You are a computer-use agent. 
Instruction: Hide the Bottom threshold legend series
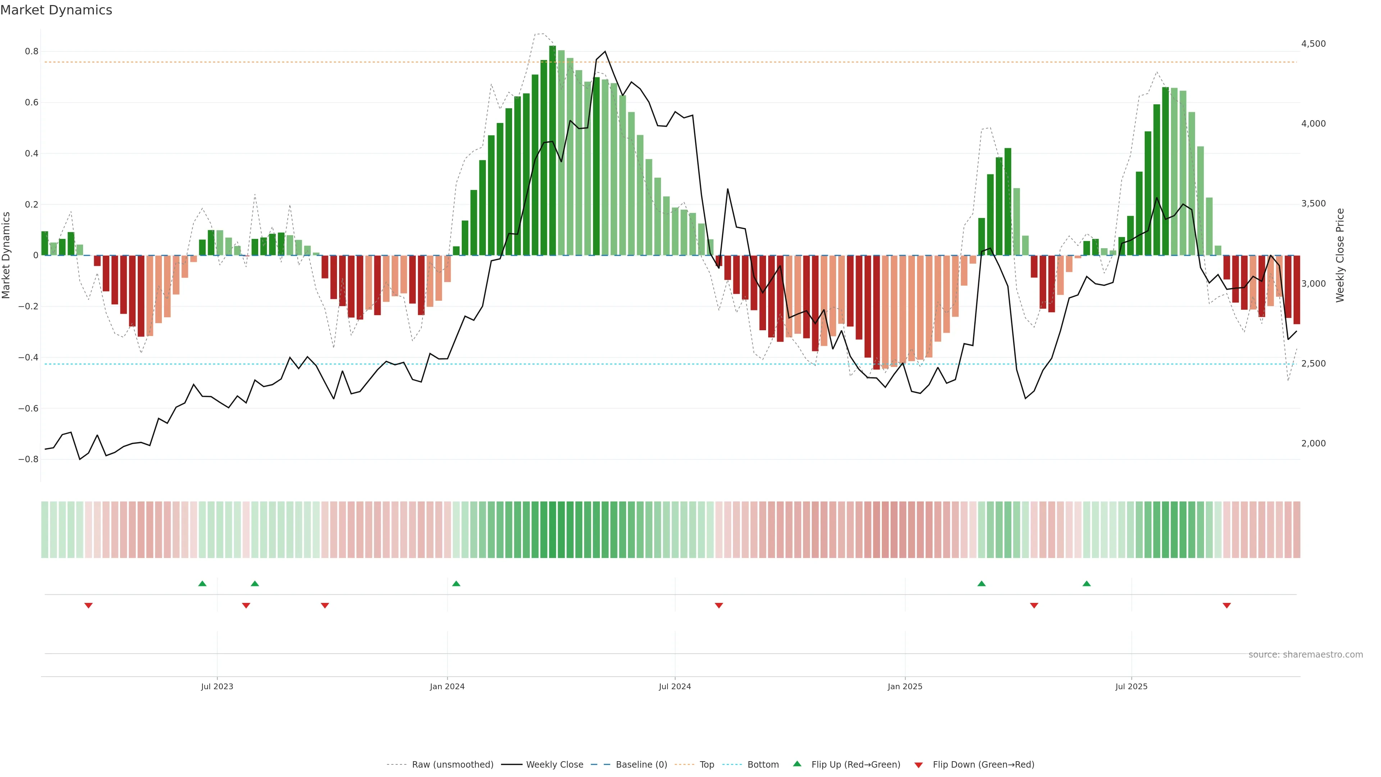tap(763, 764)
